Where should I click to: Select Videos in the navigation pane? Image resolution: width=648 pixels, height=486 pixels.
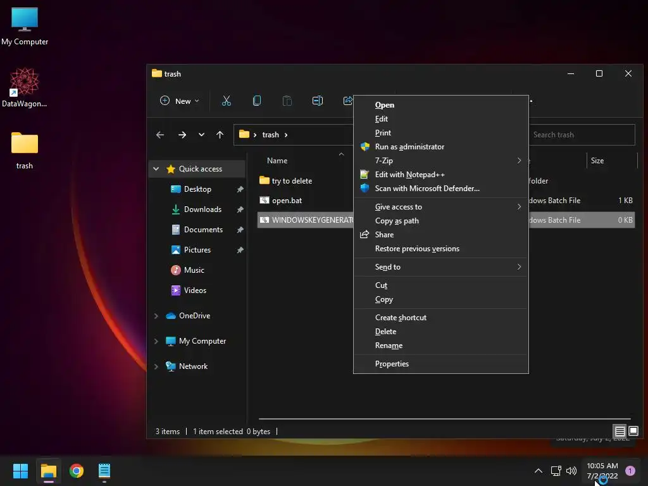[x=195, y=290]
